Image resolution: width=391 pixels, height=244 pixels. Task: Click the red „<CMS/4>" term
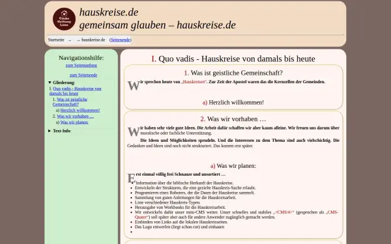click(283, 212)
